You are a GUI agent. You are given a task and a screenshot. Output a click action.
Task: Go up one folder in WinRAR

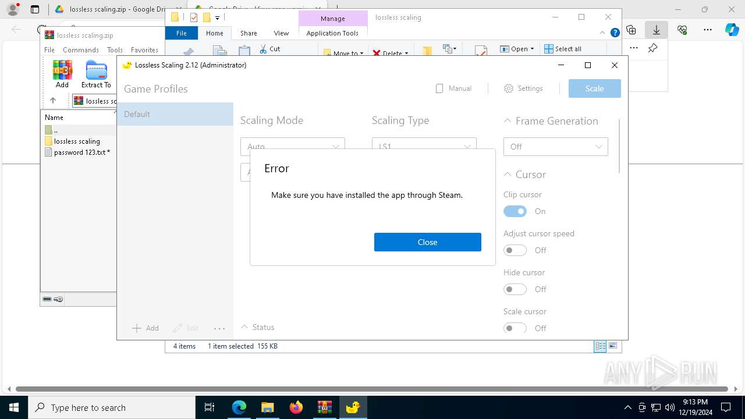tap(53, 101)
